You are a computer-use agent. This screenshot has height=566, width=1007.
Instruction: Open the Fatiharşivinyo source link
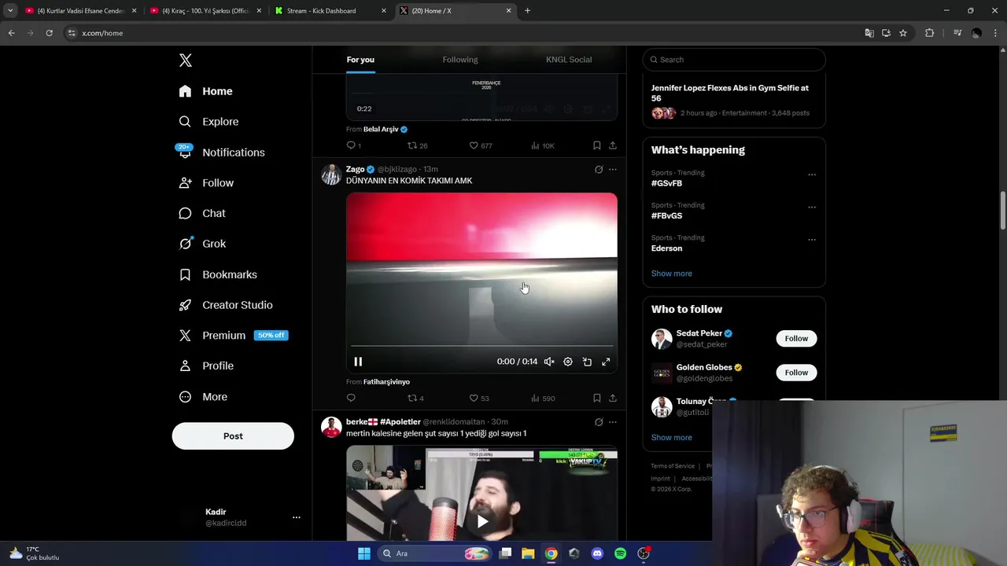386,382
